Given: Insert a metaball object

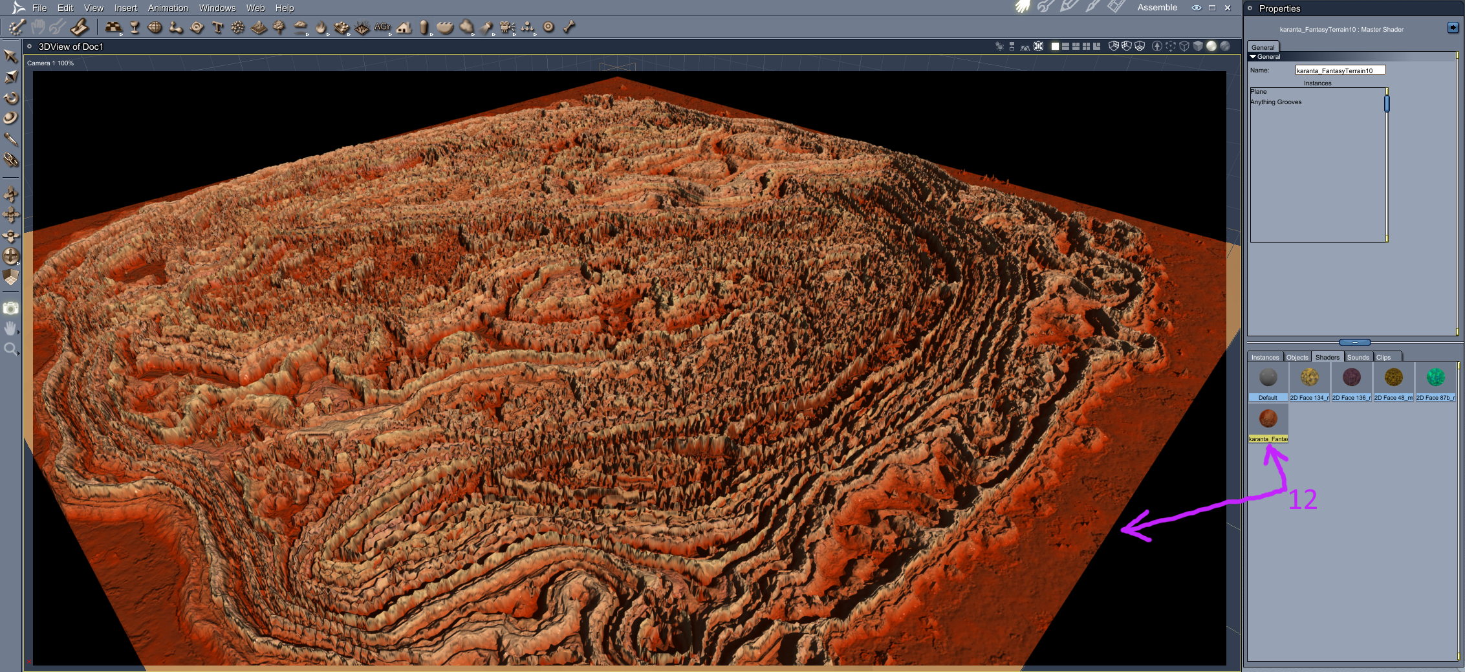Looking at the screenshot, I should tap(176, 27).
